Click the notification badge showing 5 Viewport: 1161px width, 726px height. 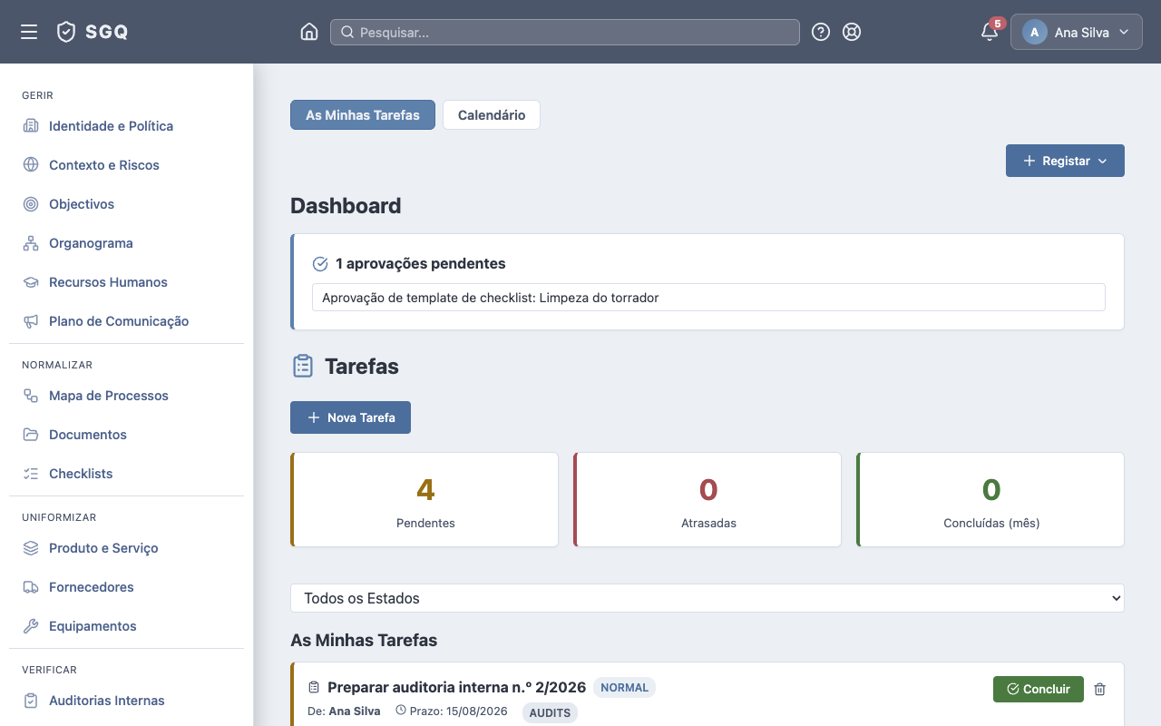997,24
